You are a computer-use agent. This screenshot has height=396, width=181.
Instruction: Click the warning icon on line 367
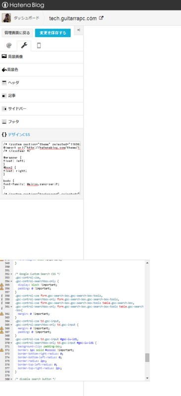2,332
